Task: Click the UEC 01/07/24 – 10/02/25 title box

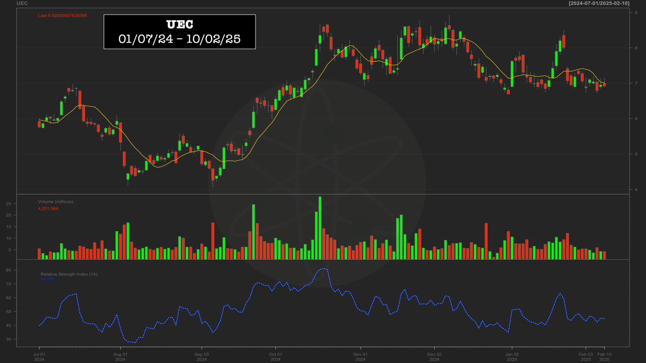Action: [x=180, y=31]
